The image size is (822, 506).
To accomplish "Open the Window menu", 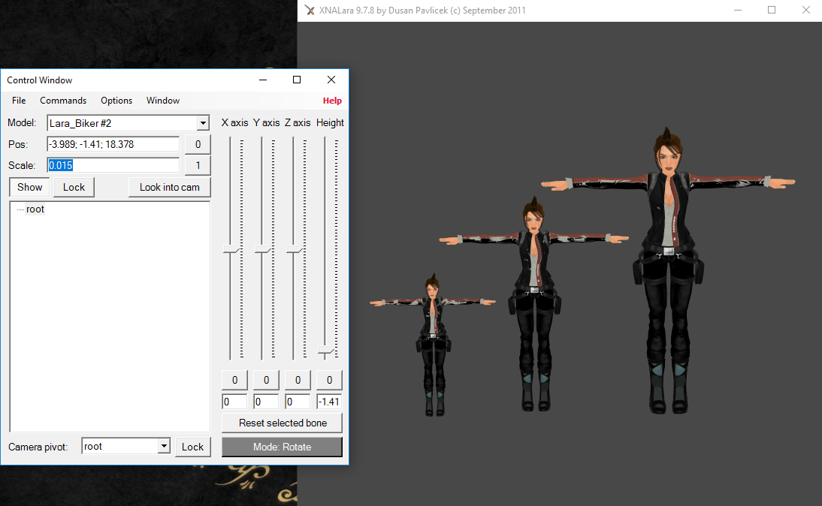I will [162, 100].
